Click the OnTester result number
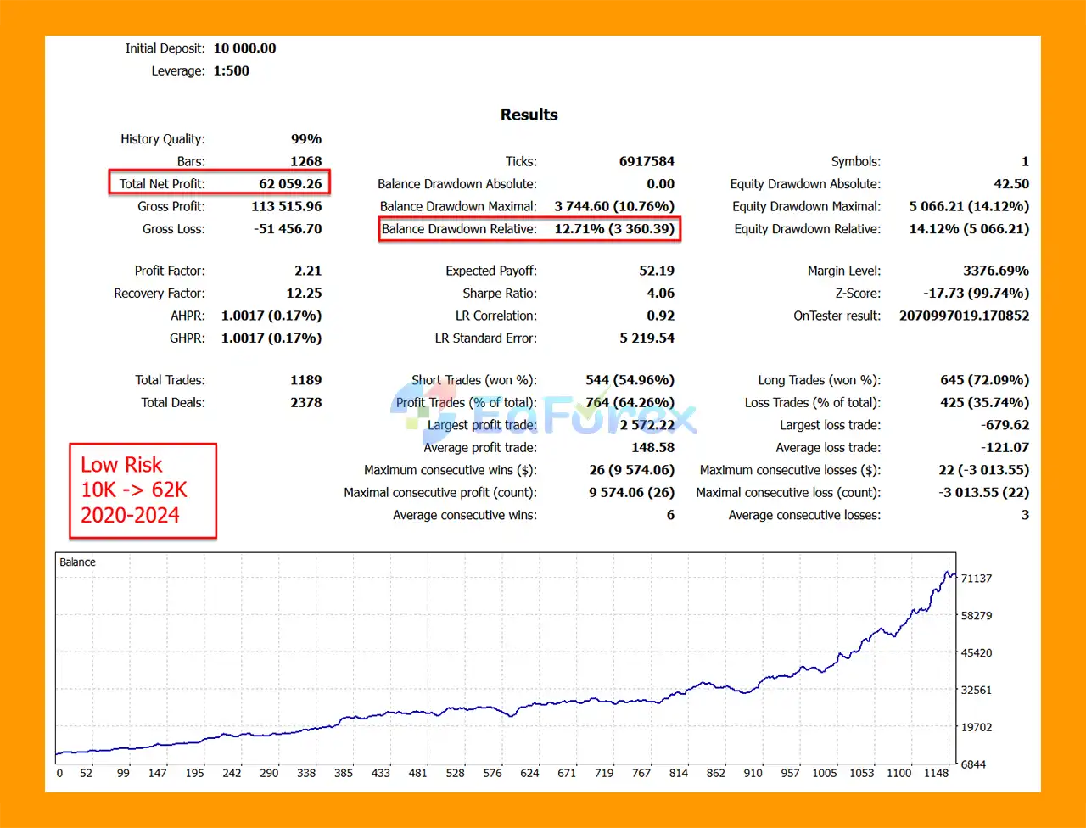 point(964,316)
